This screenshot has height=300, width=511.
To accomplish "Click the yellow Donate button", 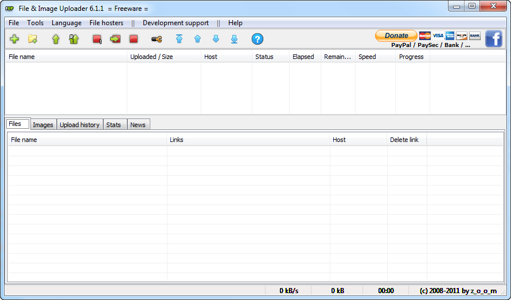I will [396, 35].
